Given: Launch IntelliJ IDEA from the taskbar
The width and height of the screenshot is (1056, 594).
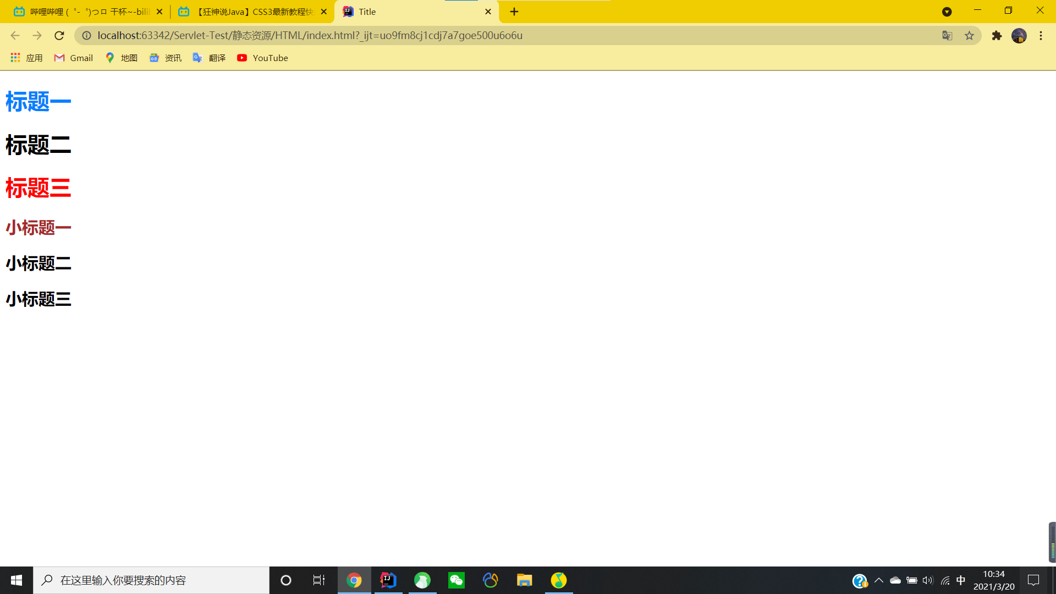Looking at the screenshot, I should 388,580.
